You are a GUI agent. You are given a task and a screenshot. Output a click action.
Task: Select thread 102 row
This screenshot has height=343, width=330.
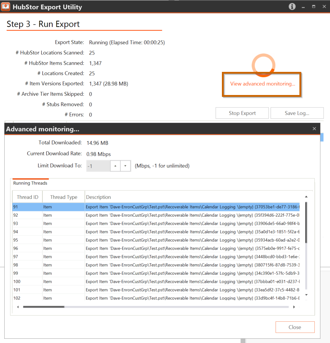[x=156, y=298]
